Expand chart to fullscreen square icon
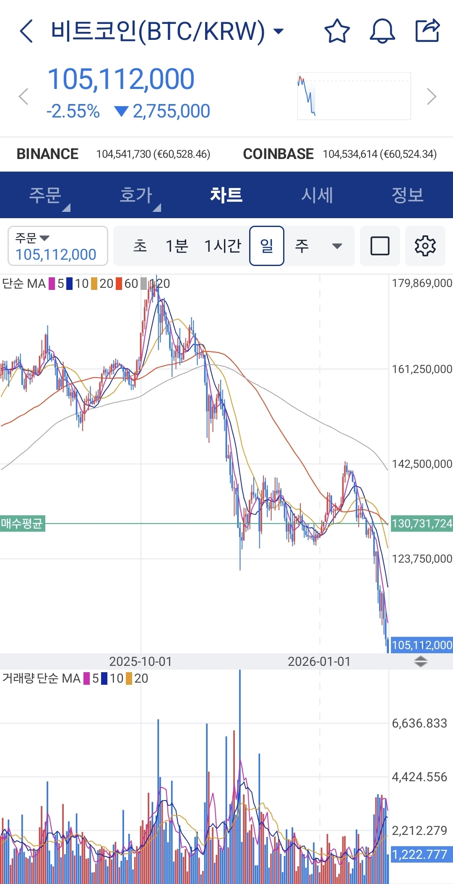 380,246
